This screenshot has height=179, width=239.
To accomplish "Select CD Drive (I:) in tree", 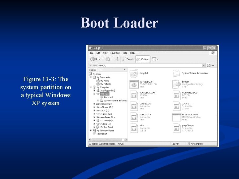I will coord(106,121).
